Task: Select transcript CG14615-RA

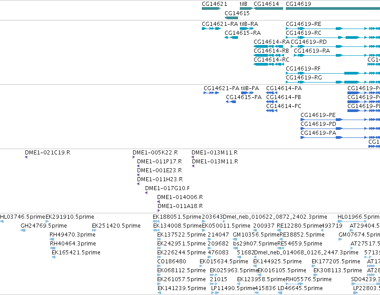Action: 242,33
